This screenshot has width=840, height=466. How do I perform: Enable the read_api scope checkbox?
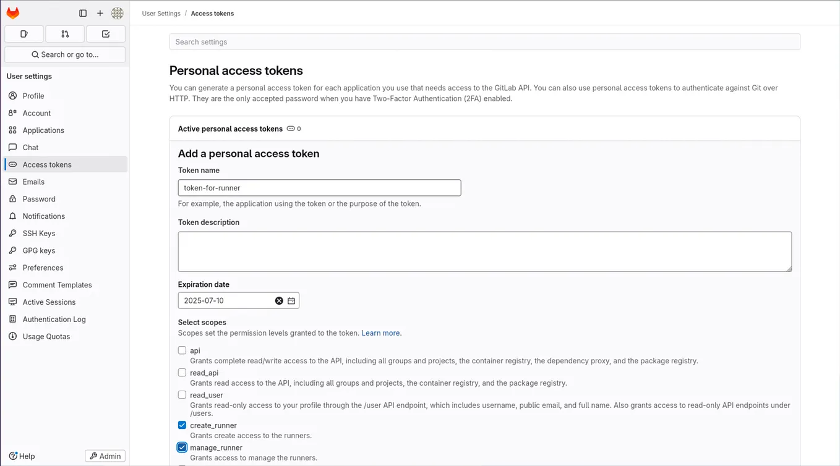(x=182, y=372)
